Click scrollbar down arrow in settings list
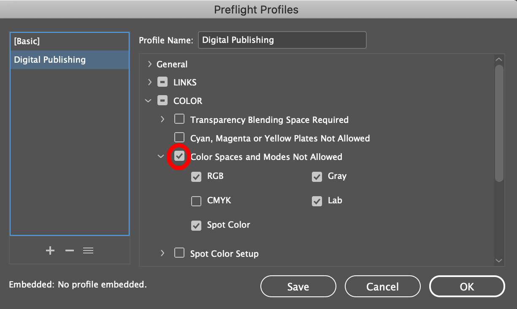This screenshot has height=309, width=517. (x=499, y=261)
